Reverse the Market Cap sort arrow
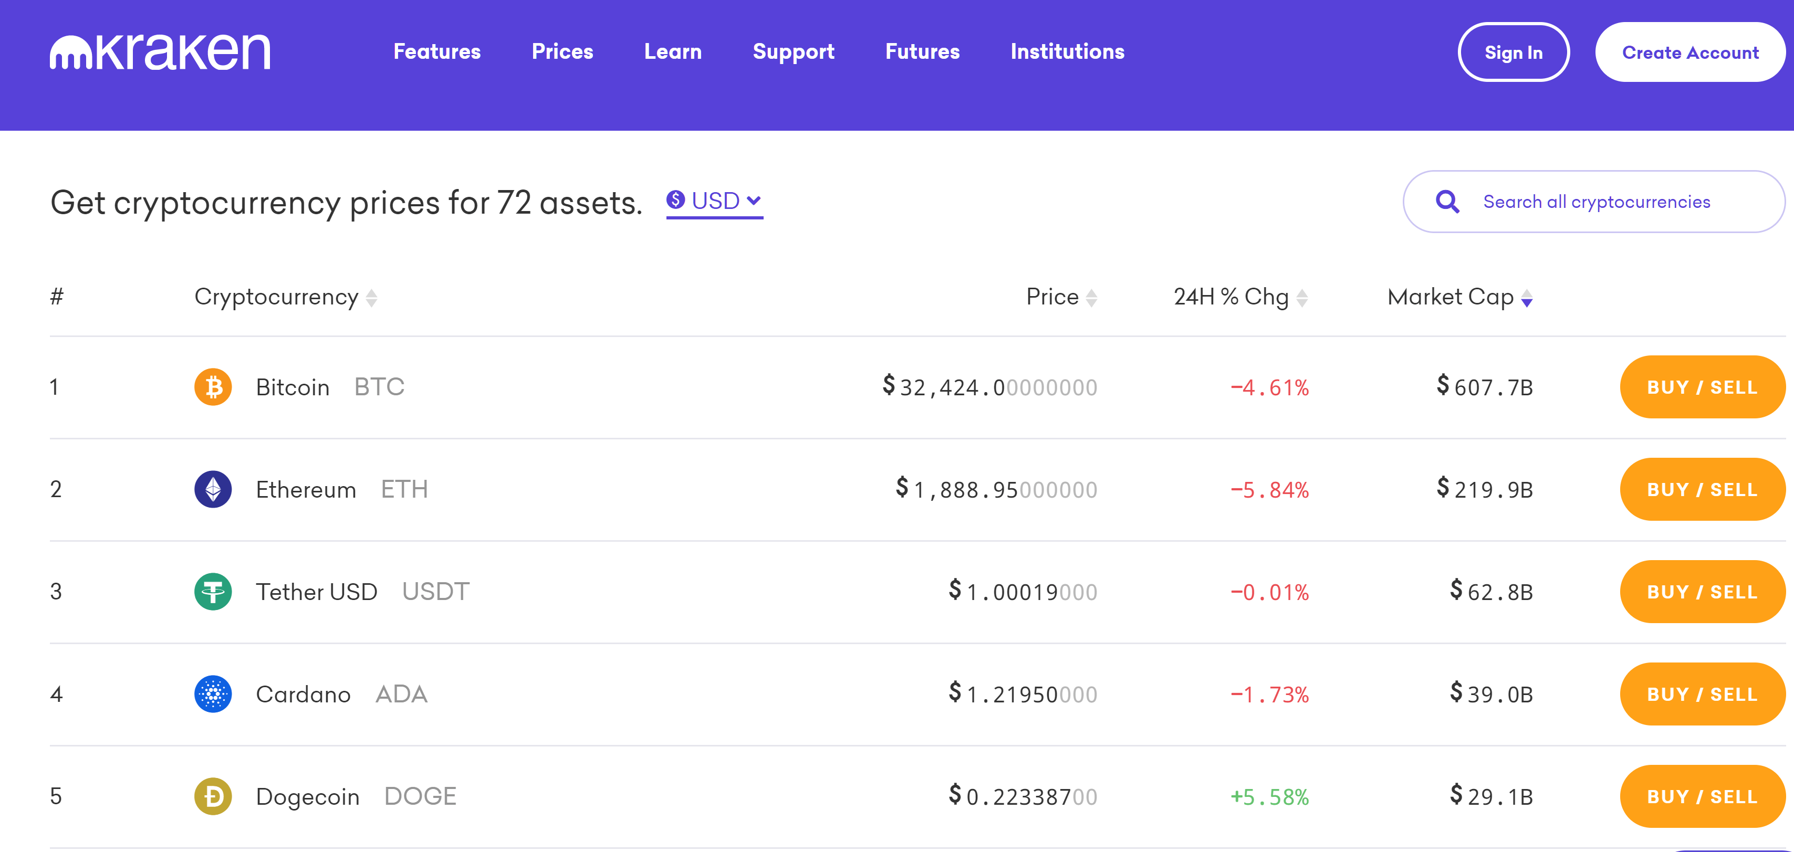The width and height of the screenshot is (1794, 852). point(1527,298)
